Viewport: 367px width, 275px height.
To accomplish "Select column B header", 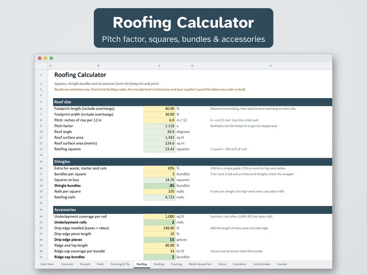I will pyautogui.click(x=98, y=66).
